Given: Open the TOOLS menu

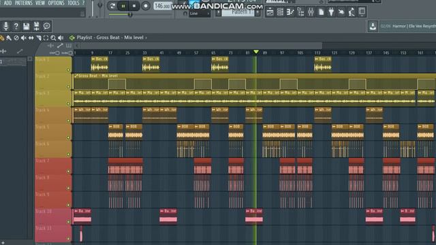Looking at the screenshot, I should (74, 3).
